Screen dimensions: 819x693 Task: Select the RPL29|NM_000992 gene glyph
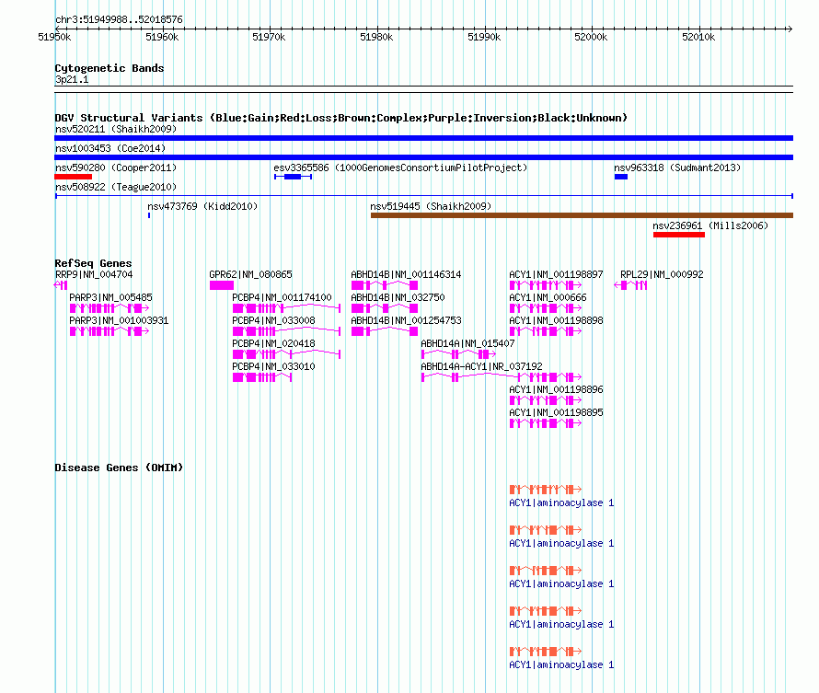pos(630,285)
